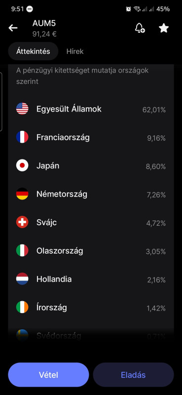Viewport: 182px width, 395px height.
Task: Tap the AUM5 ticker title
Action: point(44,23)
